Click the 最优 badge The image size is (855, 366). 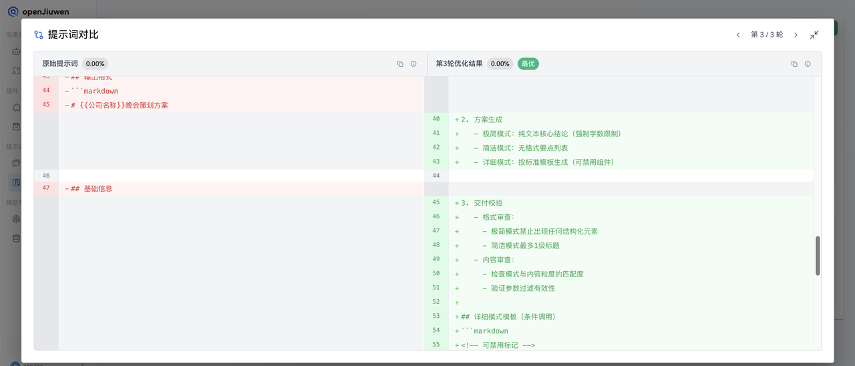[x=528, y=64]
